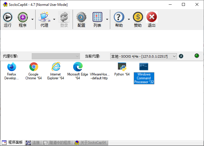Click the 列表 (List) view icon
The width and height of the screenshot is (204, 146).
(x=97, y=17)
